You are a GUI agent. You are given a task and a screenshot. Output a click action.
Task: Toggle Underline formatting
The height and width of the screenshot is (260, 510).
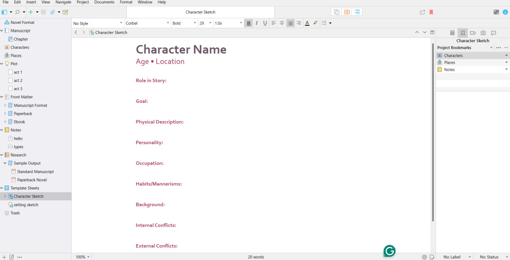[x=264, y=23]
